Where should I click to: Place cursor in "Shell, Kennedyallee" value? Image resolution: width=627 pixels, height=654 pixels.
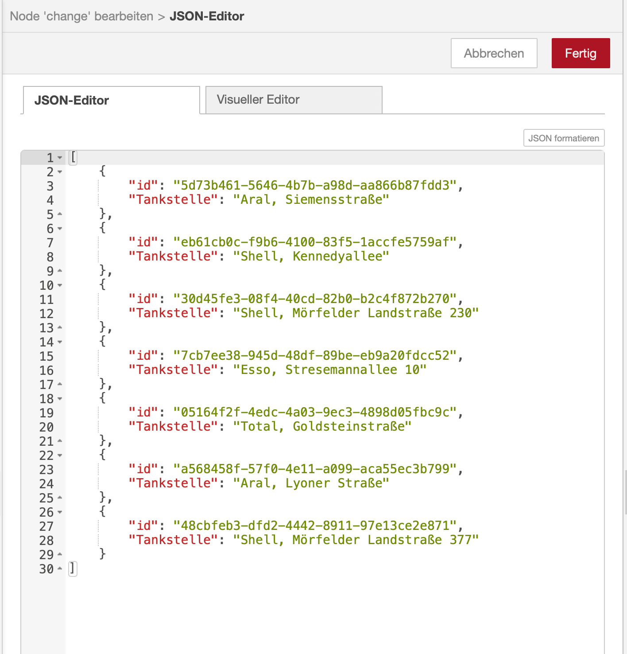click(x=311, y=256)
